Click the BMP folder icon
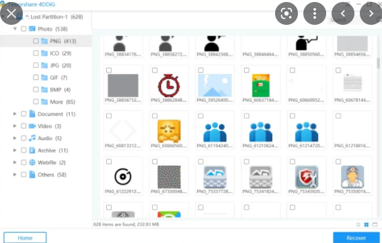The image size is (382, 243). 44,90
